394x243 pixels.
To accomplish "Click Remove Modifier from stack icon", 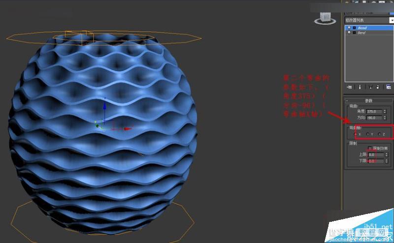I will point(378,88).
